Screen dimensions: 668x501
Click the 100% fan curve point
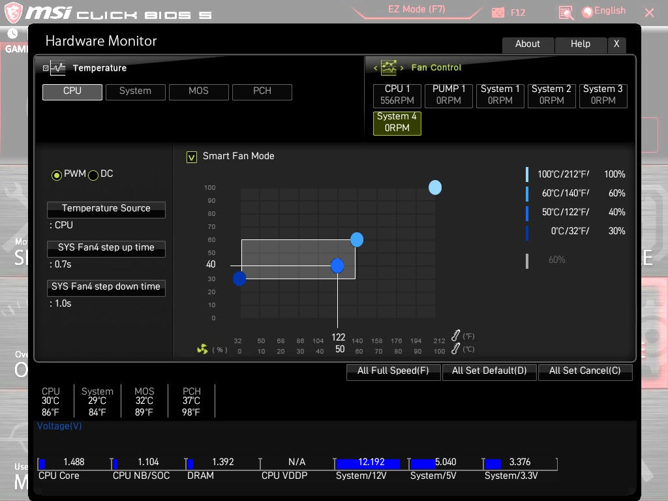pos(435,187)
